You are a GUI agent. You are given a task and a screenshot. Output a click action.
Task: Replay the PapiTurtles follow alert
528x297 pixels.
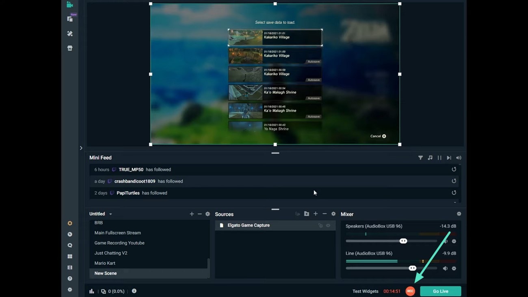pyautogui.click(x=454, y=193)
